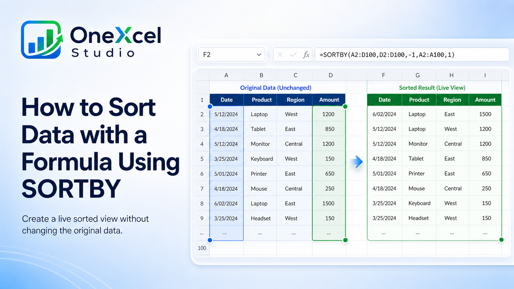Image resolution: width=514 pixels, height=289 pixels.
Task: Click the Amount header in Original Data table
Action: (x=329, y=100)
